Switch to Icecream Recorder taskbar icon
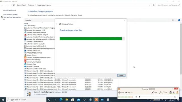182x102 pixels. (96, 99)
